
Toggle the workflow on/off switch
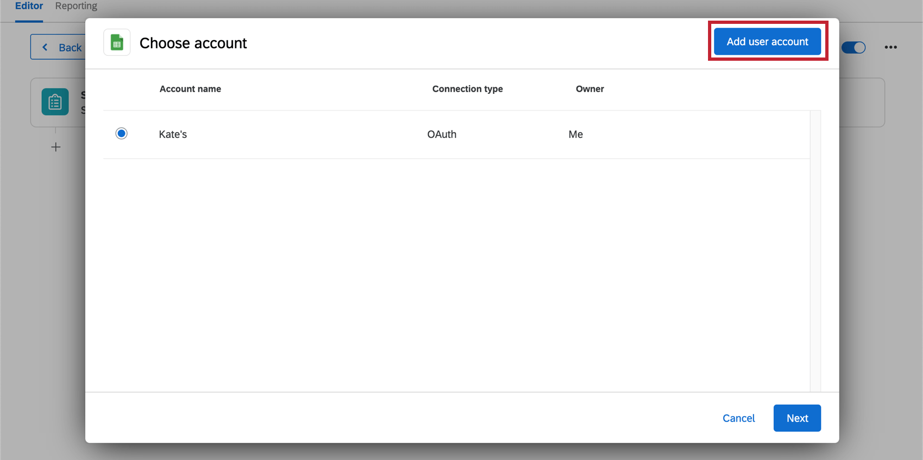[854, 48]
